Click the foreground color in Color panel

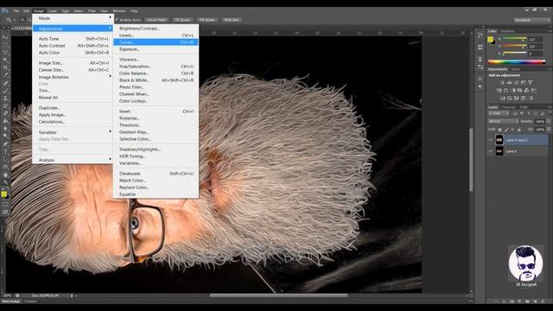490,39
